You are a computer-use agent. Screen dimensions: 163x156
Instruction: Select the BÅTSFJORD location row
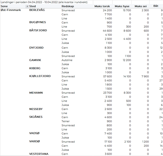point(38,30)
